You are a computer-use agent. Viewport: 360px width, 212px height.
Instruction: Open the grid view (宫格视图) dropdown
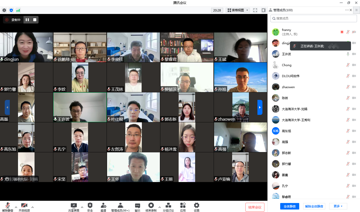[238, 10]
